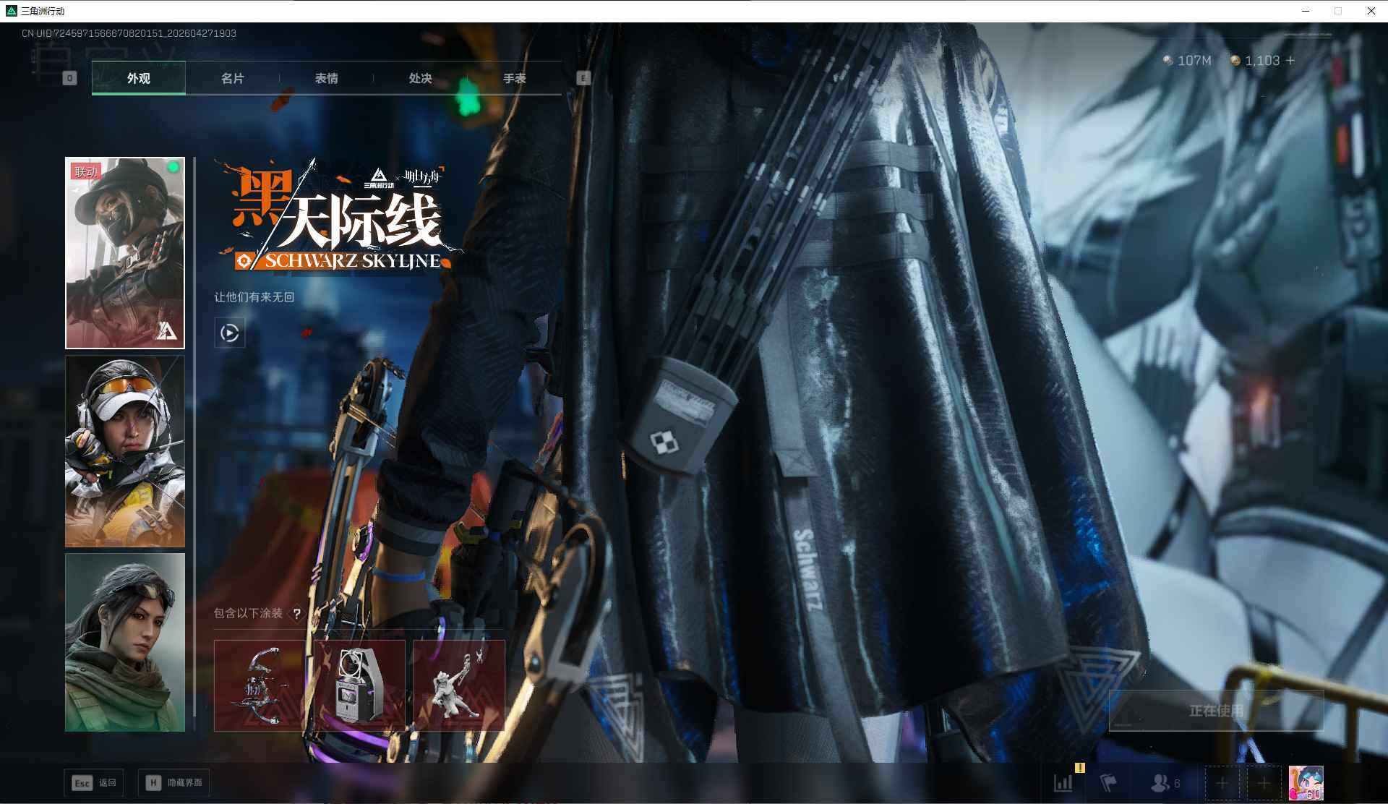This screenshot has height=804, width=1388.
Task: Play the Schwarz Skyline preview video
Action: tap(229, 333)
